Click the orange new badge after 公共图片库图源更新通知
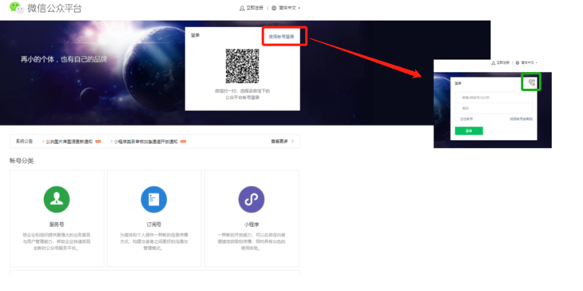This screenshot has width=583, height=291. point(98,142)
